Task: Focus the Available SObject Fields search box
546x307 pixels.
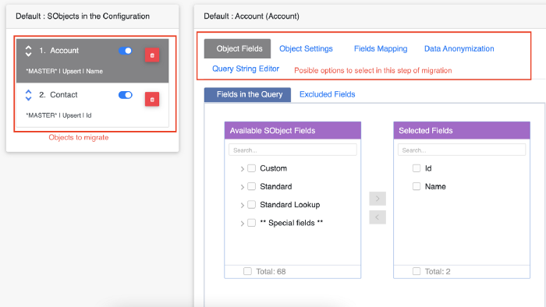Action: click(x=292, y=150)
